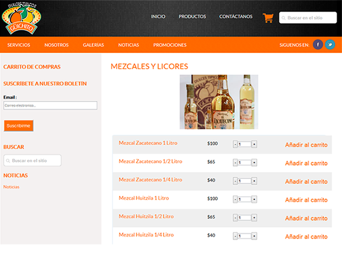This screenshot has height=256, width=342.
Task: Click the Suscribirme button
Action: click(19, 126)
